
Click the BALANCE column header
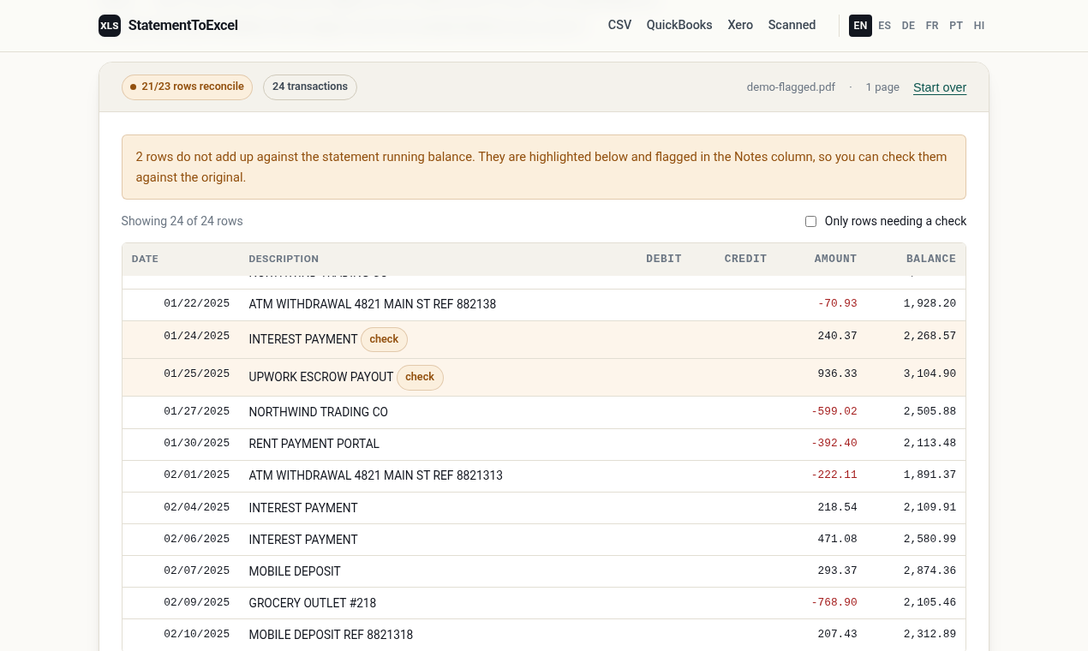pyautogui.click(x=931, y=259)
